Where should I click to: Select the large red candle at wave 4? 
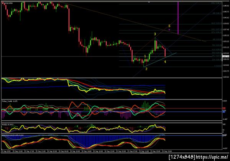click(165, 53)
